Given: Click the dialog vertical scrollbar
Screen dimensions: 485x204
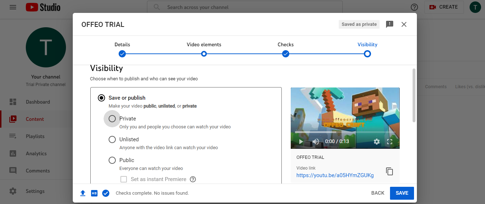Looking at the screenshot, I should click(414, 95).
